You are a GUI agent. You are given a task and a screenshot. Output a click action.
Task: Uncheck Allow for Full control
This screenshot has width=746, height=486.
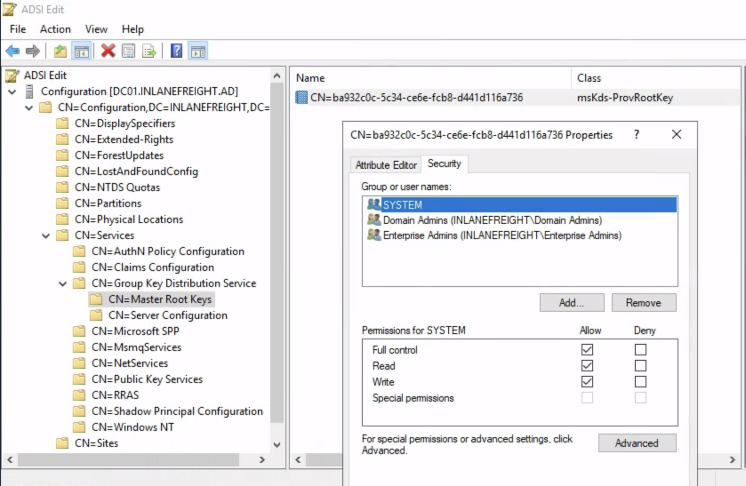pyautogui.click(x=587, y=350)
